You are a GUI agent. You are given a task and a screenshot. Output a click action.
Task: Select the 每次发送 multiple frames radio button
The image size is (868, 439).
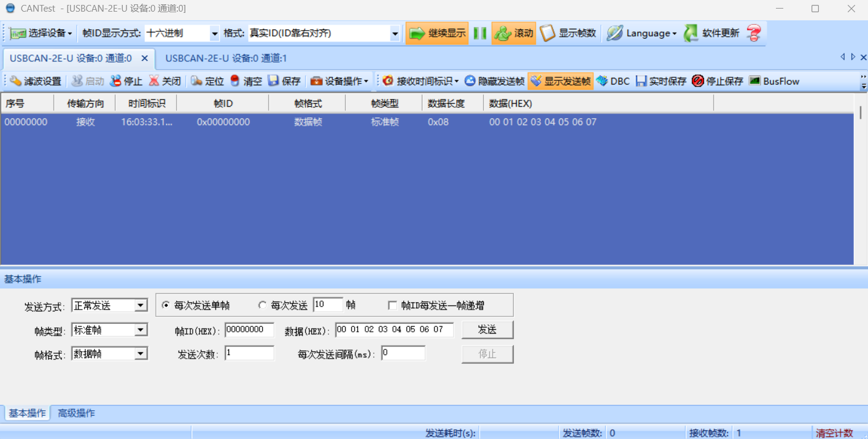(x=263, y=305)
